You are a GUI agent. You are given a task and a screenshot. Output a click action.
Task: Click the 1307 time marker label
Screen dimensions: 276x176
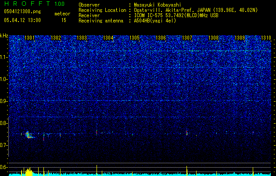pyautogui.click(x=187, y=37)
